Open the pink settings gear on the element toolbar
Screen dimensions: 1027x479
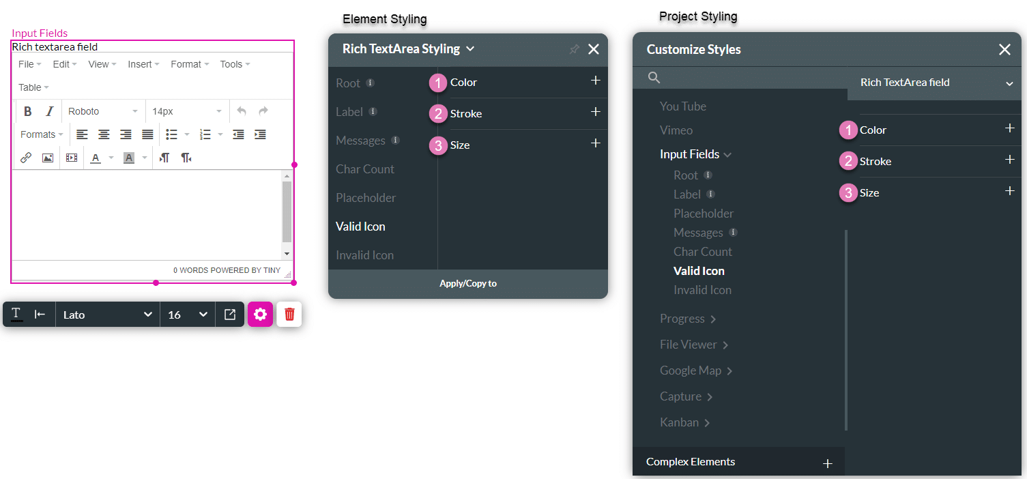point(260,314)
